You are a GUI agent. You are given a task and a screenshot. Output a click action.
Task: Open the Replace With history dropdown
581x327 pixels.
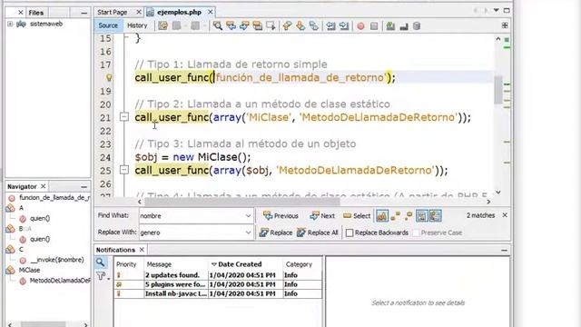pyautogui.click(x=248, y=233)
